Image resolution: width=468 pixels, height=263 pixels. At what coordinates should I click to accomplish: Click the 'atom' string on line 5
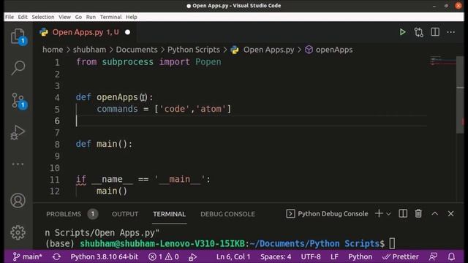coord(211,109)
